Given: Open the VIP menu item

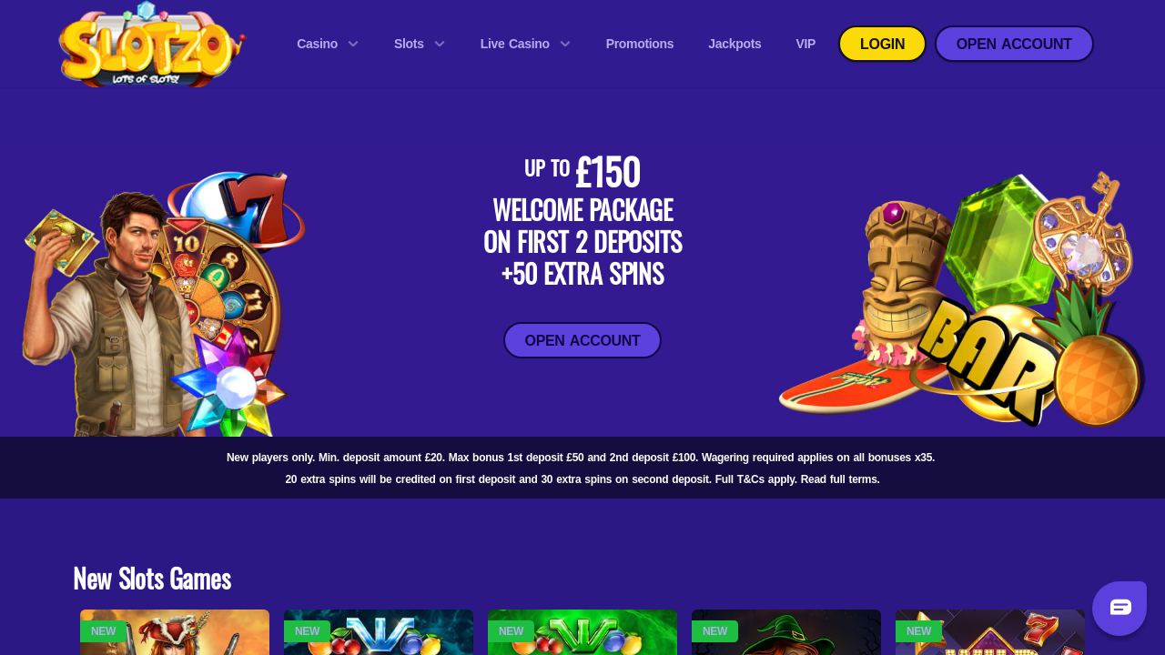Looking at the screenshot, I should [x=805, y=44].
